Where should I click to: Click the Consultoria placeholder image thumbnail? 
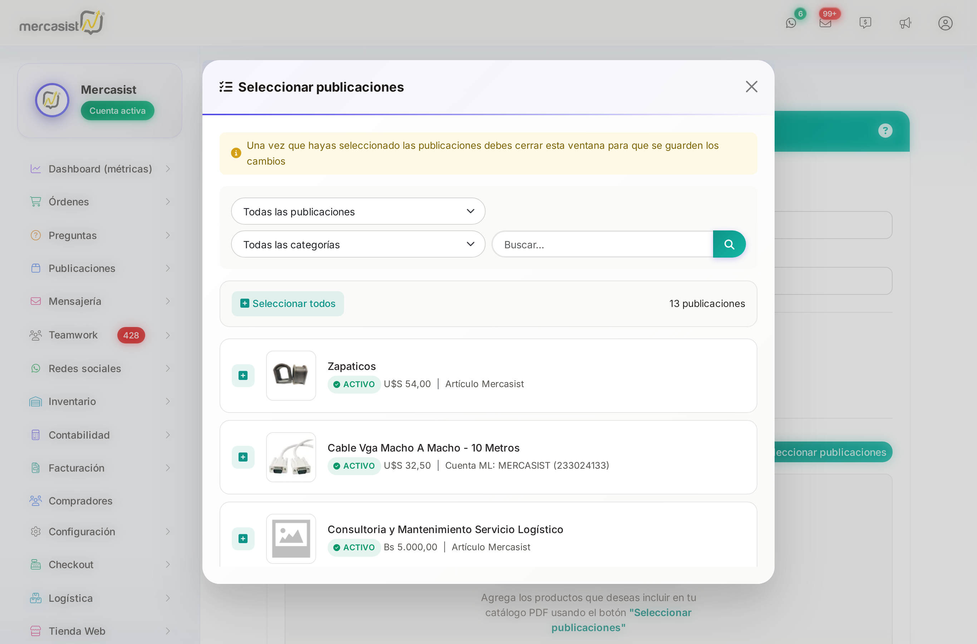point(291,538)
